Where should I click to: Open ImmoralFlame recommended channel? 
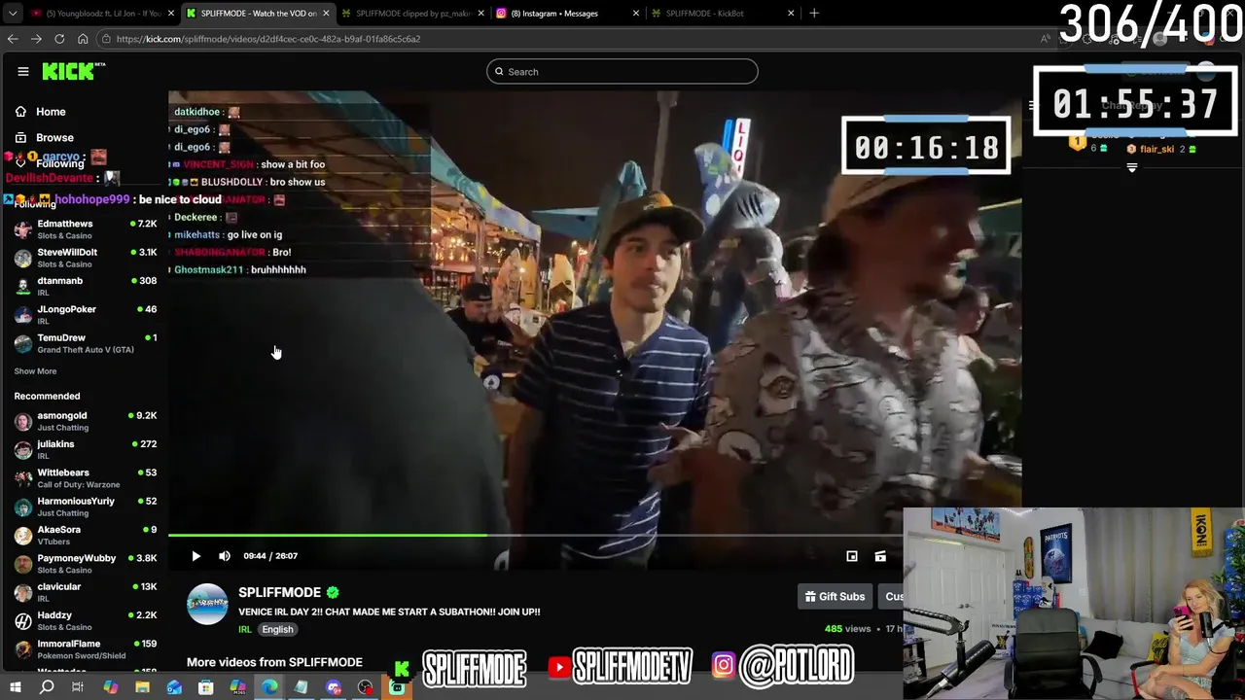[x=86, y=649]
